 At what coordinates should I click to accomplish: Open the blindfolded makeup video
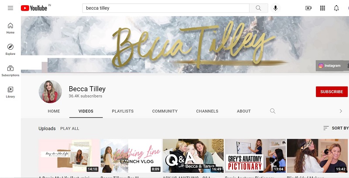318,156
